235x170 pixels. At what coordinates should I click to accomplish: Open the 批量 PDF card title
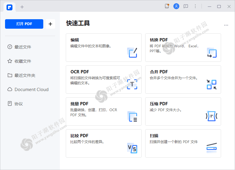coord(79,104)
